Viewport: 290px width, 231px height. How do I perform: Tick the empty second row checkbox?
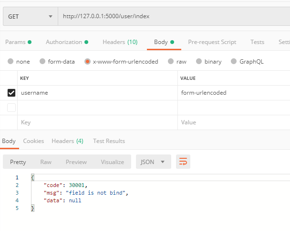11,108
